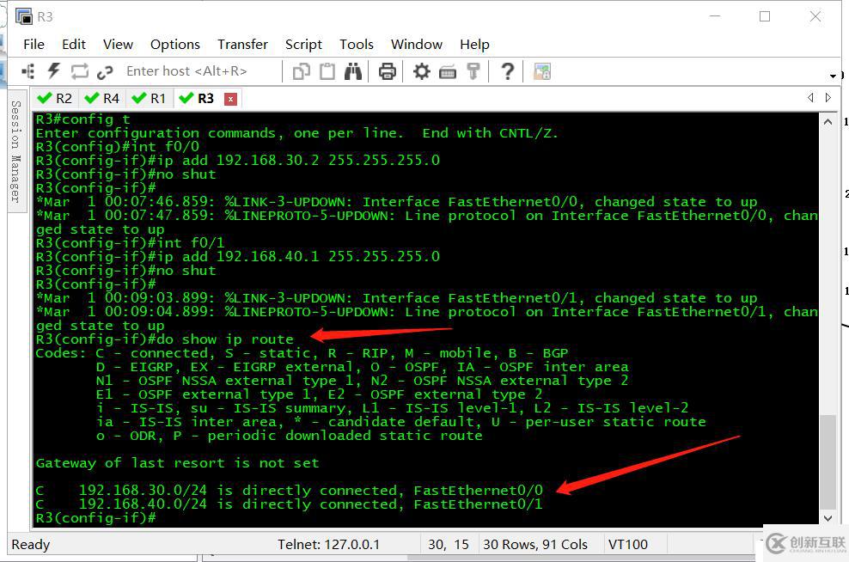Viewport: 849px width, 562px height.
Task: Switch to the R4 session tab
Action: (x=101, y=99)
